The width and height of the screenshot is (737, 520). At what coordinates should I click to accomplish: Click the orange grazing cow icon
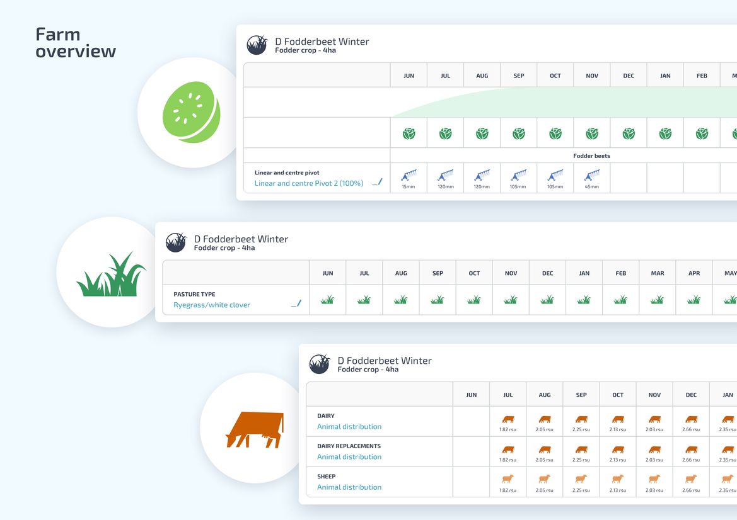[255, 429]
